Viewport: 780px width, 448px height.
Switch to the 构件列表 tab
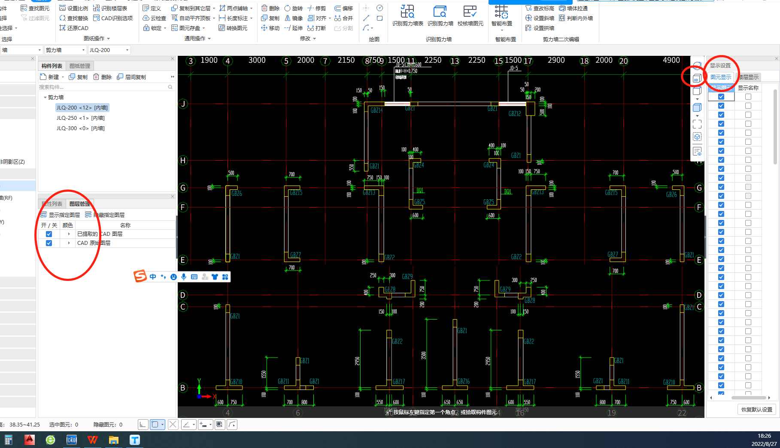click(x=52, y=66)
